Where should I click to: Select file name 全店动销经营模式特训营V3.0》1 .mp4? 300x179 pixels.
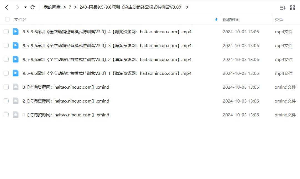click(107, 73)
